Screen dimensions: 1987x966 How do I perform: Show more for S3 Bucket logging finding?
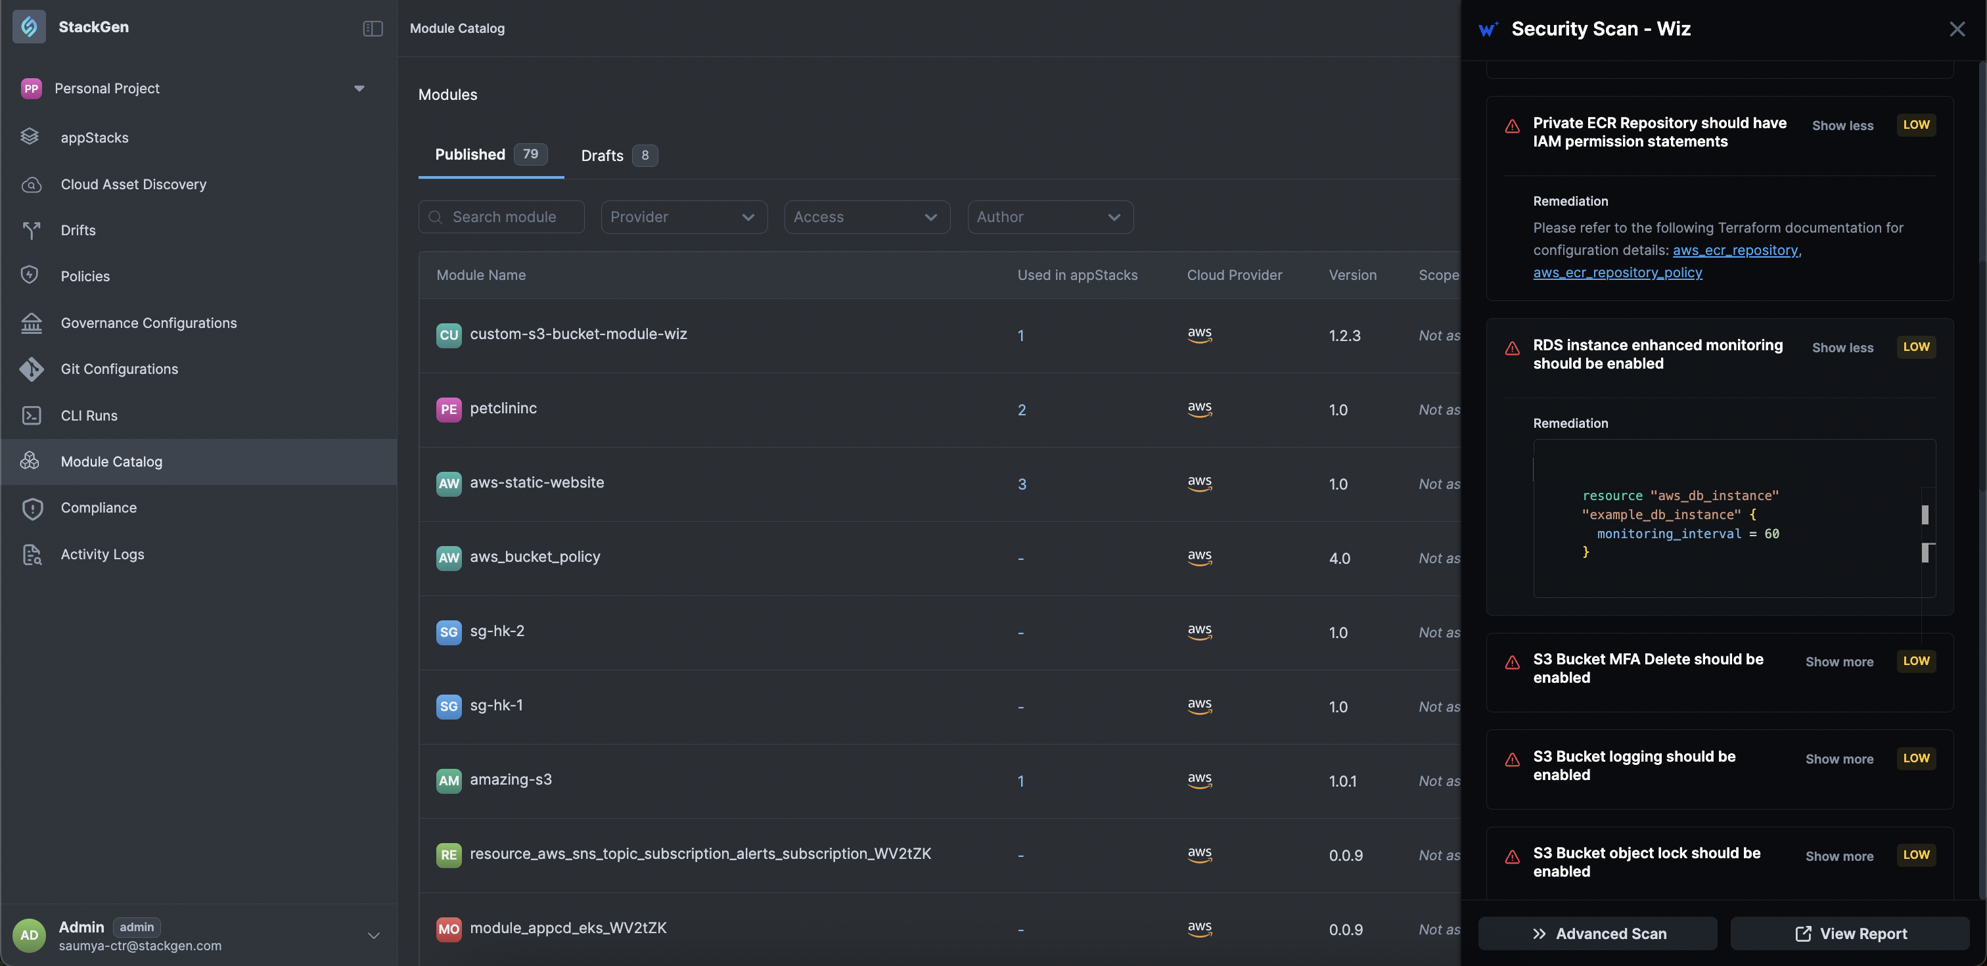pos(1839,758)
